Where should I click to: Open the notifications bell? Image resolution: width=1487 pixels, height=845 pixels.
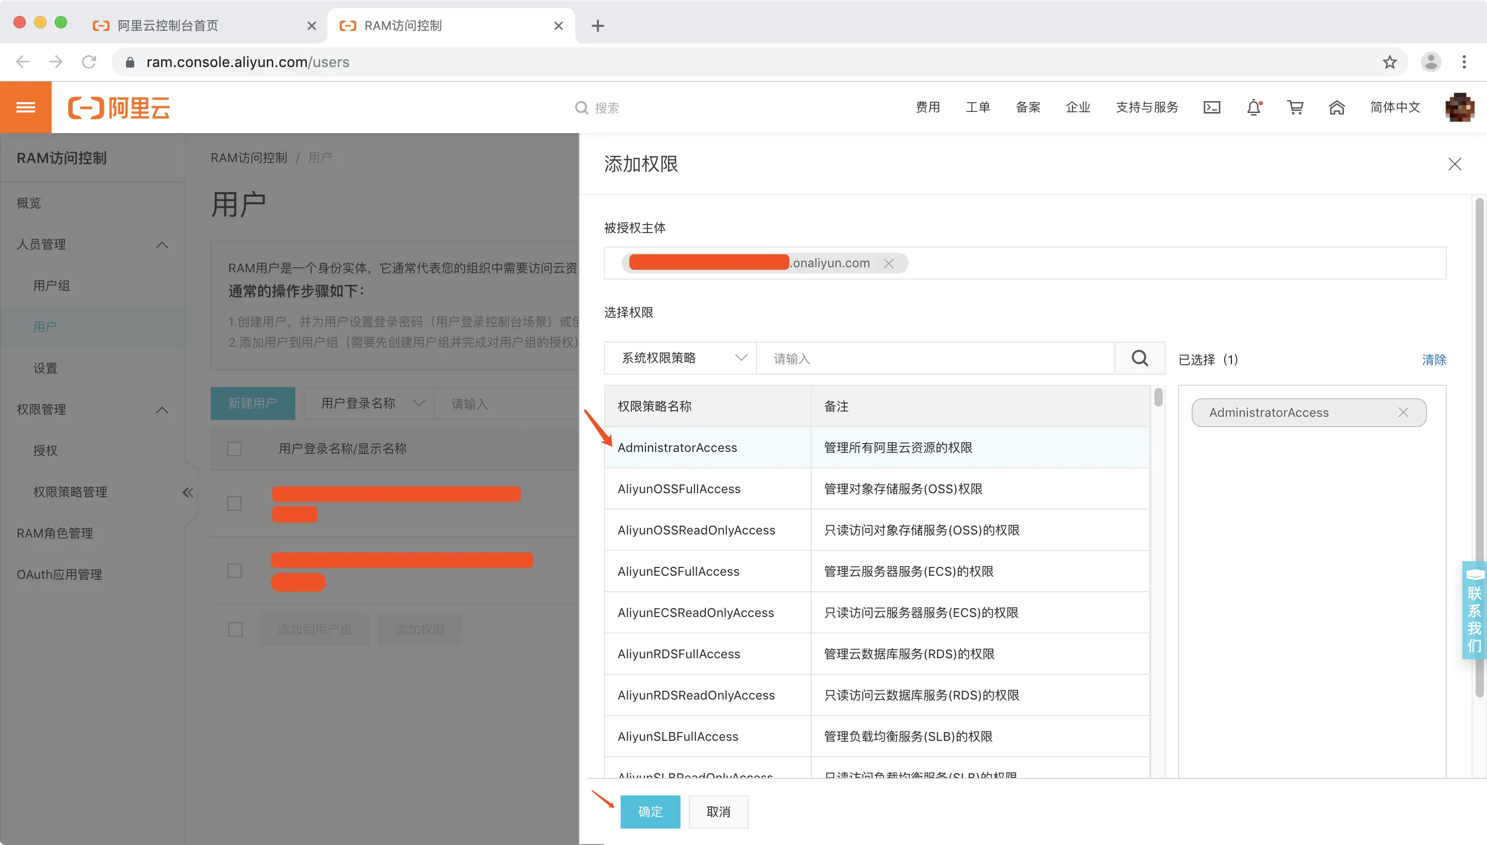coord(1254,107)
